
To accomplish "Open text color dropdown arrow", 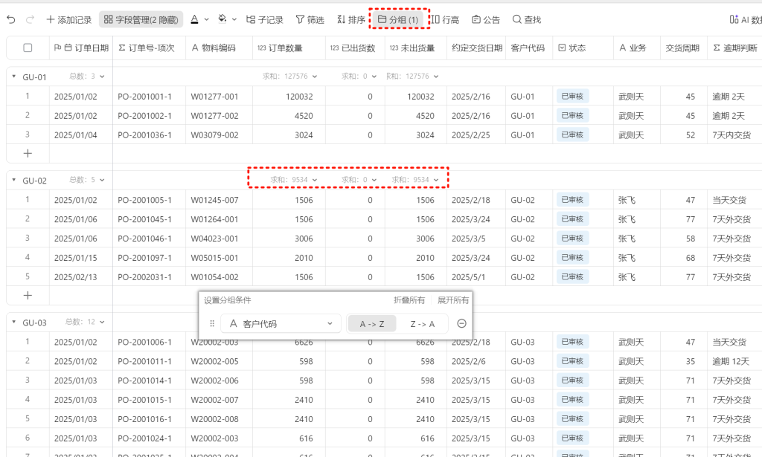I will (x=207, y=19).
